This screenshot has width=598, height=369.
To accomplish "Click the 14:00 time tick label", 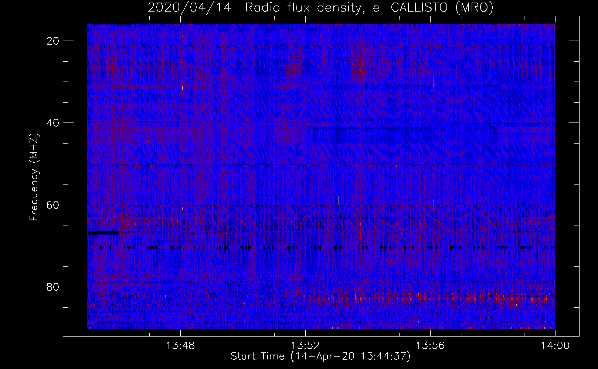I will pos(555,346).
